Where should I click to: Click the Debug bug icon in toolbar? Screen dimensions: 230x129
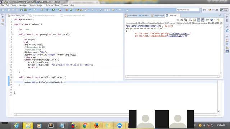click(x=47, y=10)
